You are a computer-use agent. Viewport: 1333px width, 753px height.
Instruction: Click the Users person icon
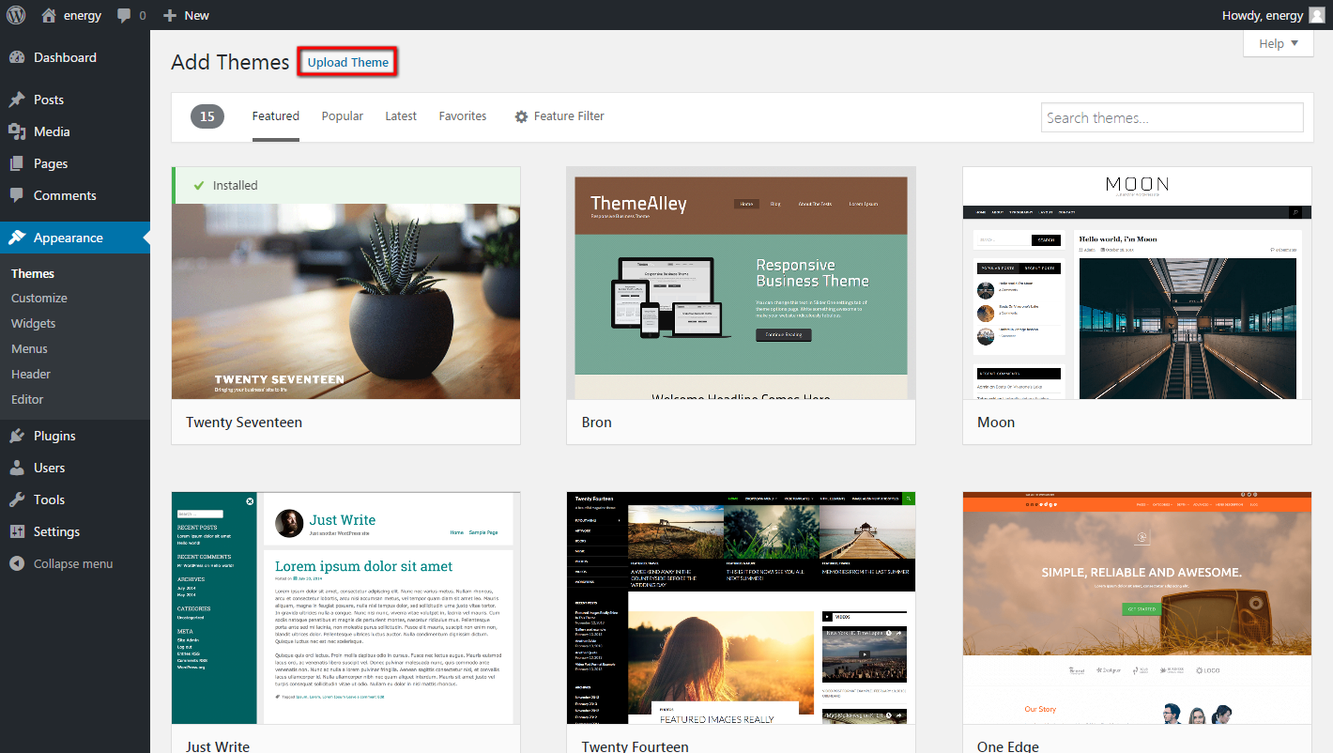[17, 468]
